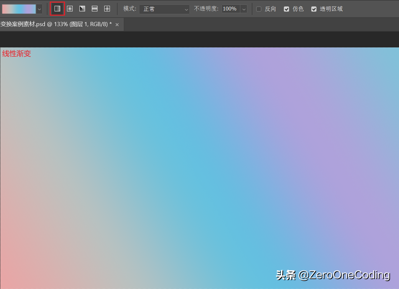Enable the 反向 checkbox

[259, 9]
